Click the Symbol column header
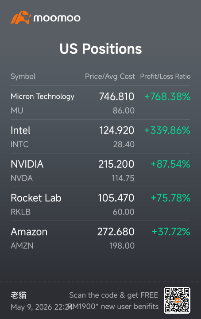The width and height of the screenshot is (201, 319). point(23,77)
